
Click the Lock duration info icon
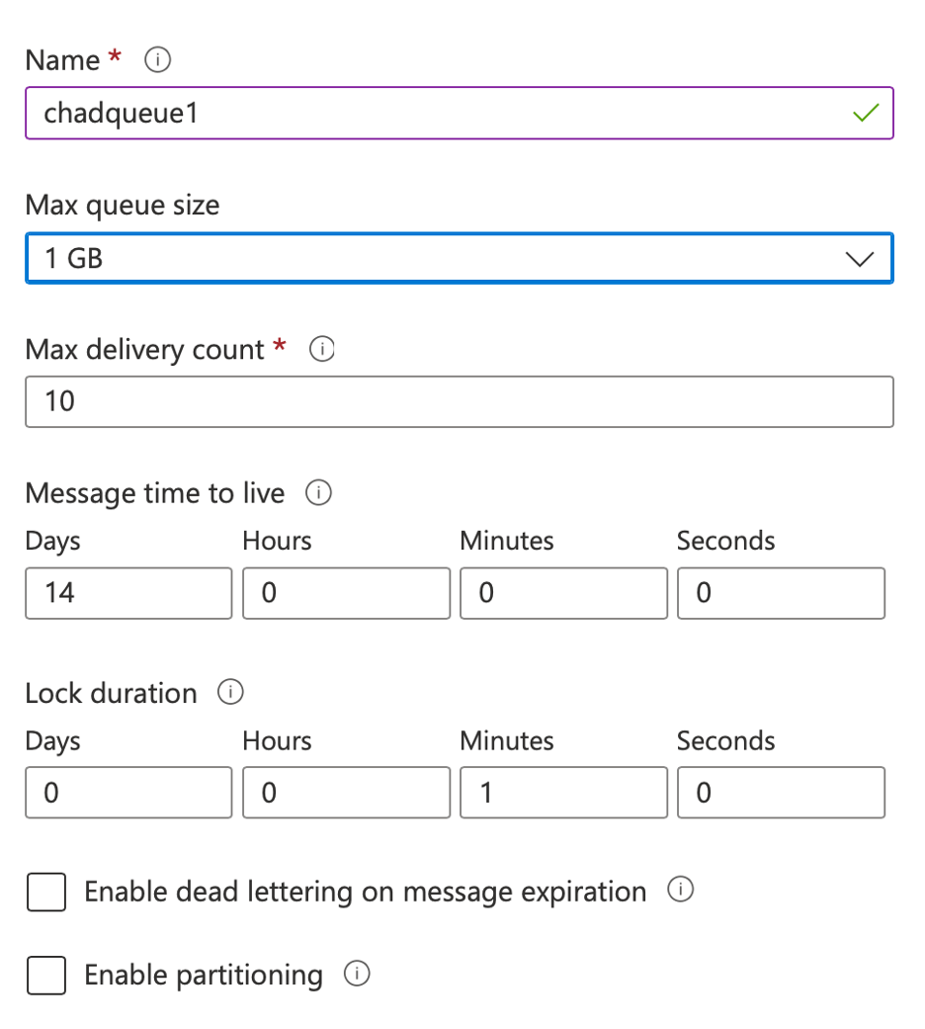tap(230, 692)
